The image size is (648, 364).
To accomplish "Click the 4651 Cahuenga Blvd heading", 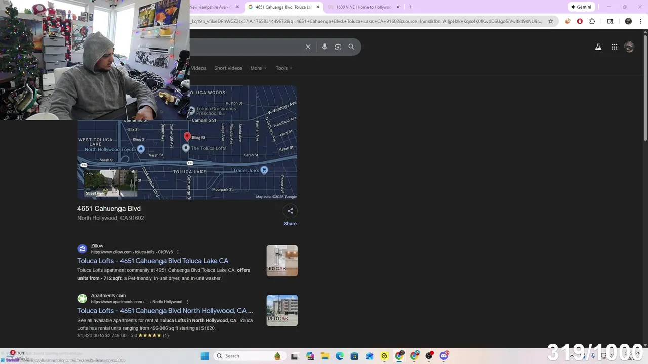I will tap(109, 209).
